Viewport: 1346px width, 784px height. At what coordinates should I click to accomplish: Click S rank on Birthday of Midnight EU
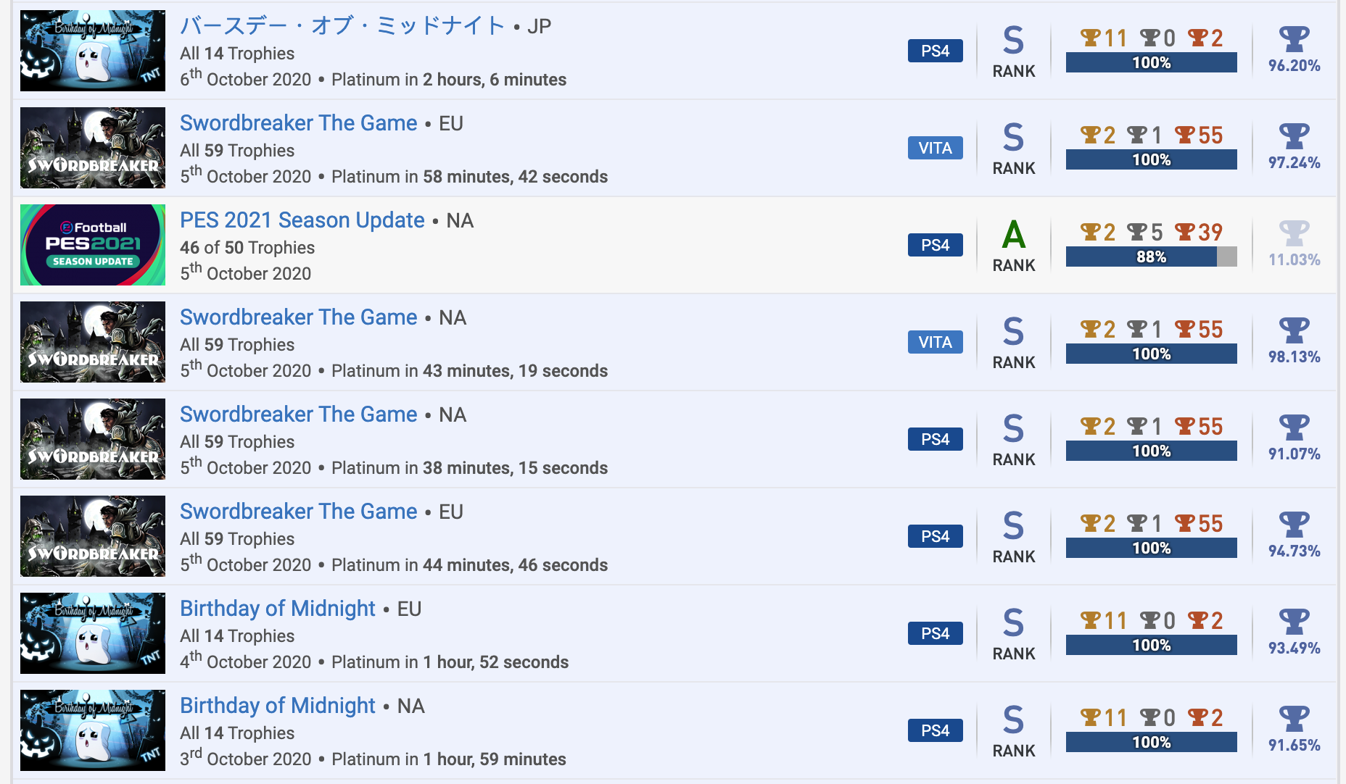(x=1013, y=623)
